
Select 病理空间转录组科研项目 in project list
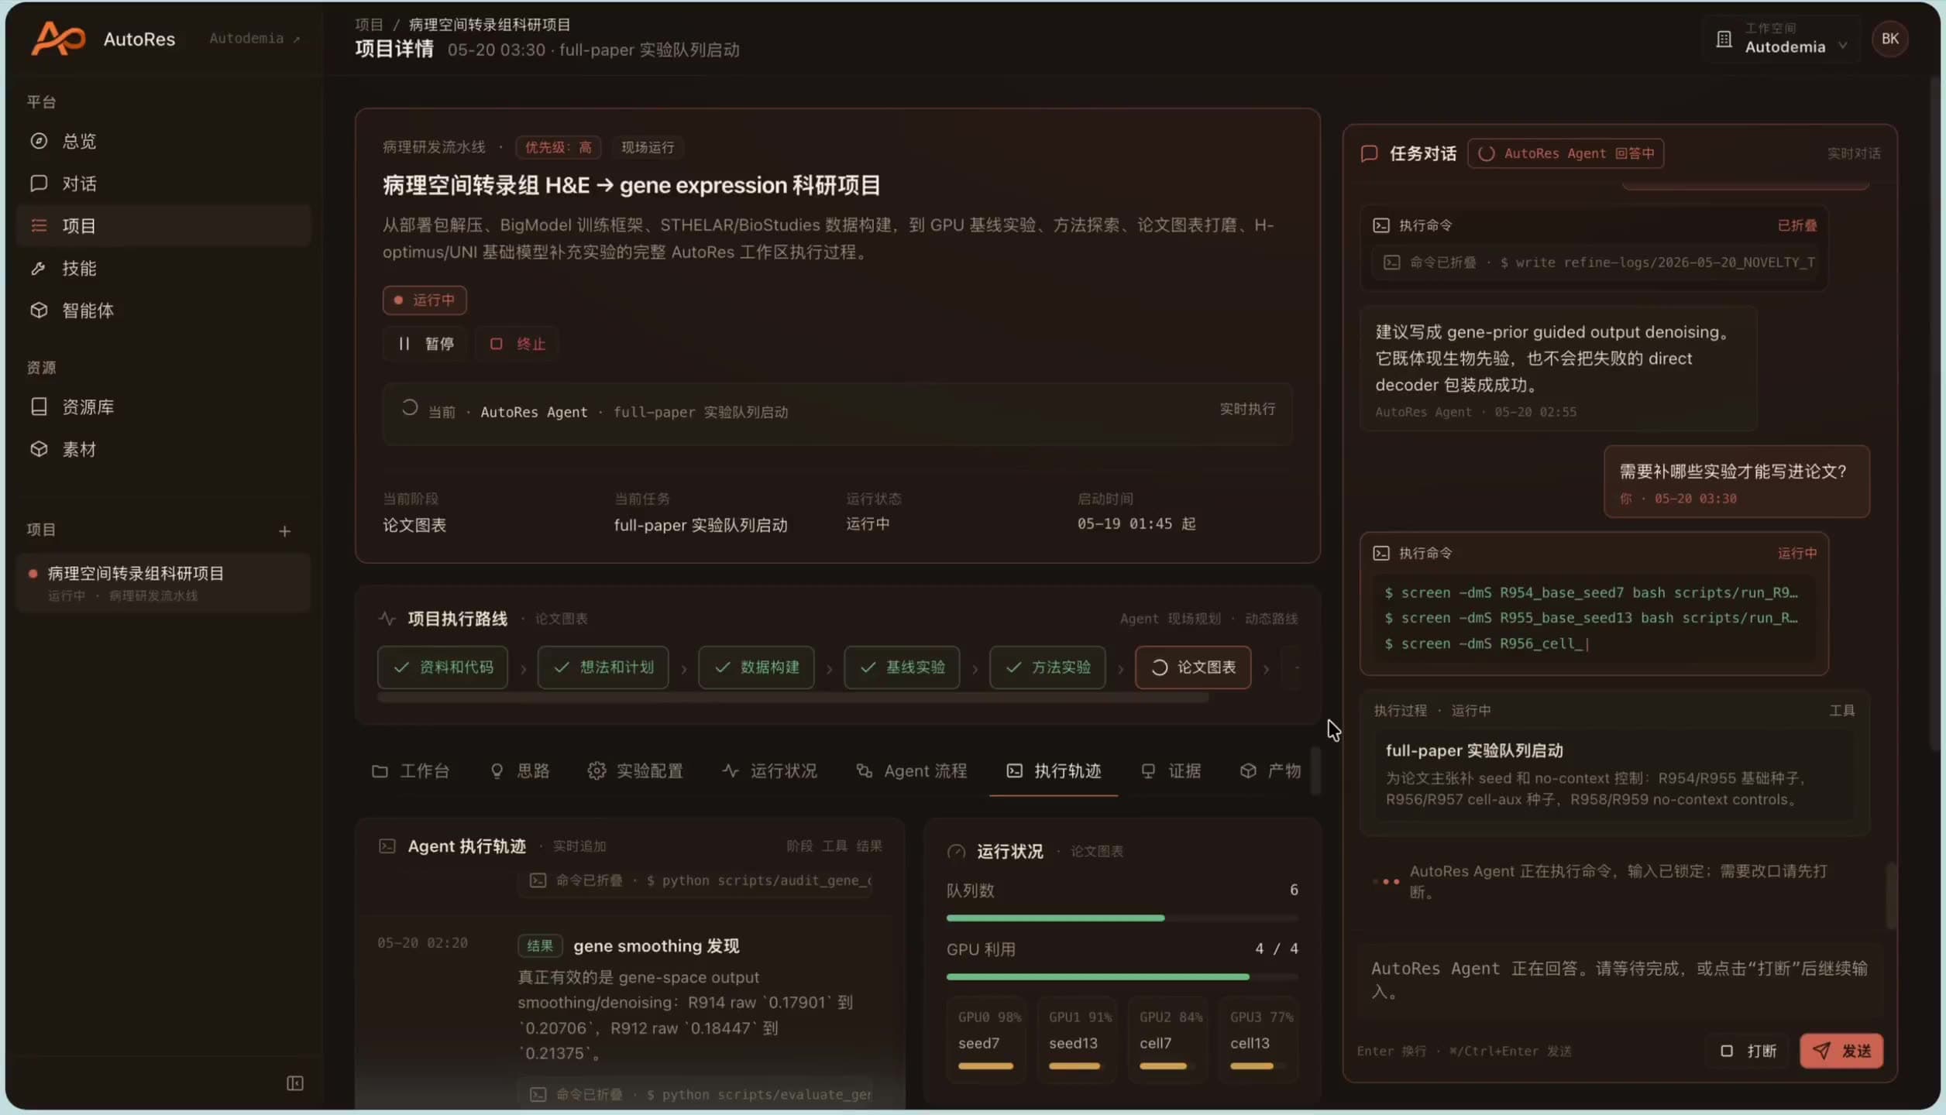[163, 582]
